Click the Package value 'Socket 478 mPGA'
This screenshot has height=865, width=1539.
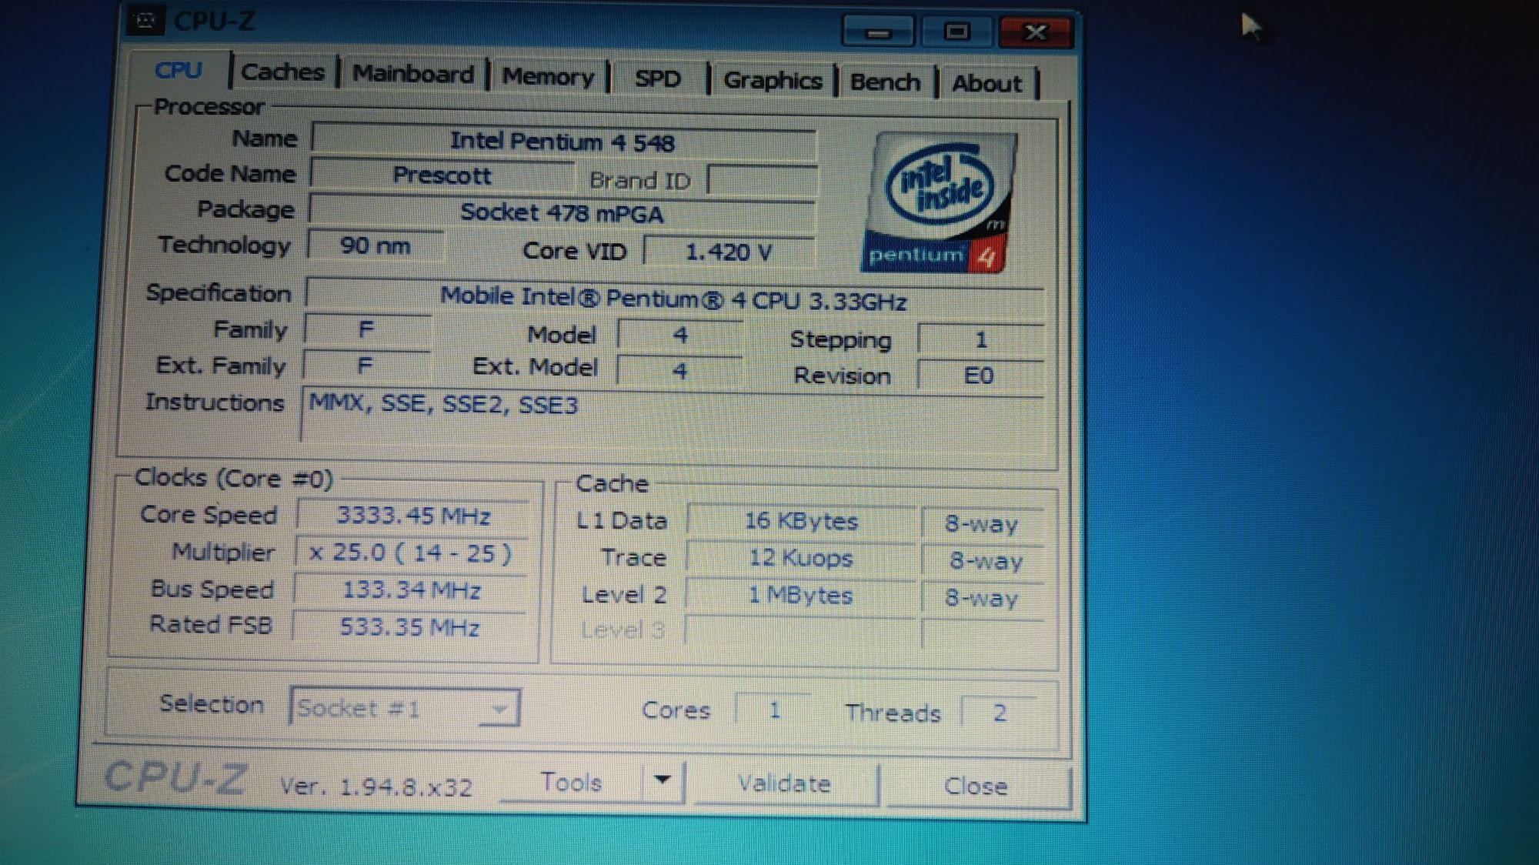tap(562, 212)
